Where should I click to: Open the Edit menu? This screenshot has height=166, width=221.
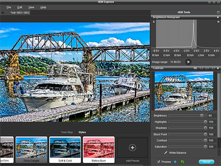[20, 8]
